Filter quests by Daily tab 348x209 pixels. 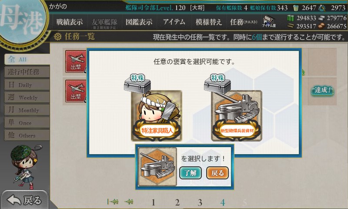click(x=27, y=85)
